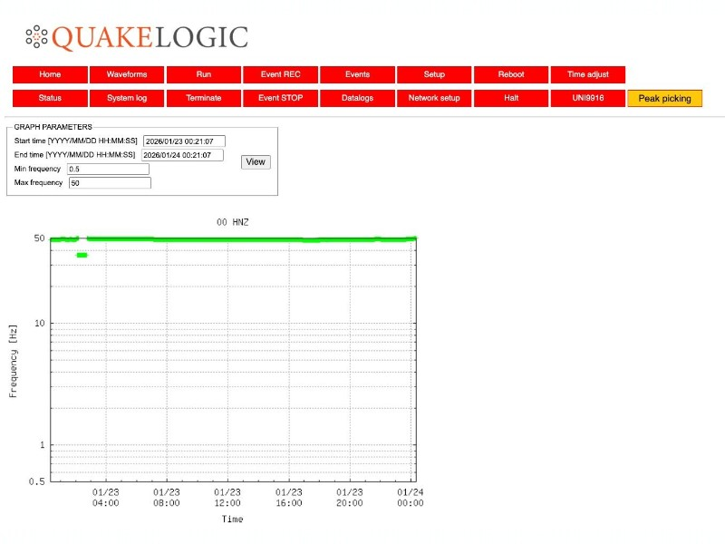
Task: Click the Reboot button
Action: coord(511,74)
